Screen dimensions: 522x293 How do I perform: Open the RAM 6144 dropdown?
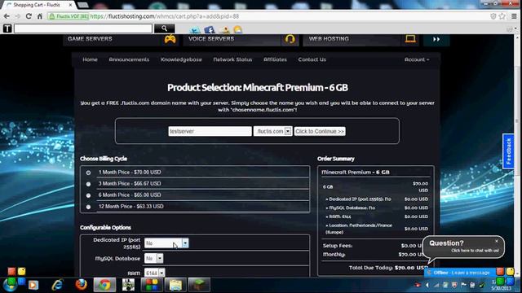click(154, 273)
